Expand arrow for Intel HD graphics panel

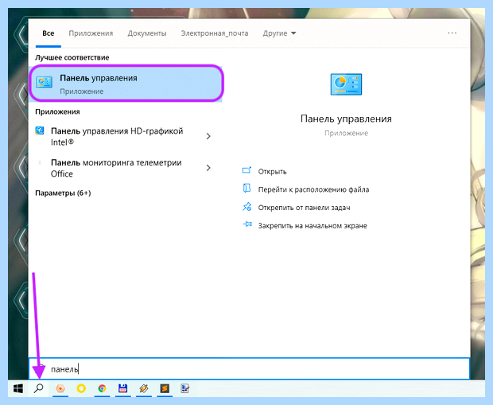click(208, 136)
